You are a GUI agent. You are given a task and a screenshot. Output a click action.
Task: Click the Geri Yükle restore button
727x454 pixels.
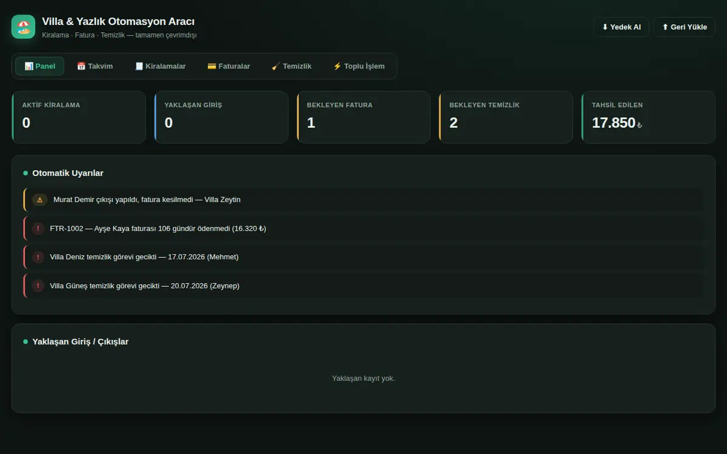[x=685, y=27]
